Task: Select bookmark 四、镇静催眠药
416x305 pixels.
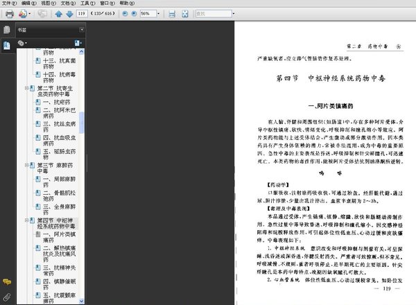Action: 60,284
